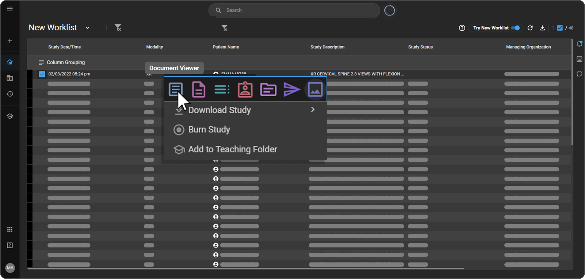The width and height of the screenshot is (585, 279).
Task: Expand the Download Study submenu arrow
Action: (312, 110)
